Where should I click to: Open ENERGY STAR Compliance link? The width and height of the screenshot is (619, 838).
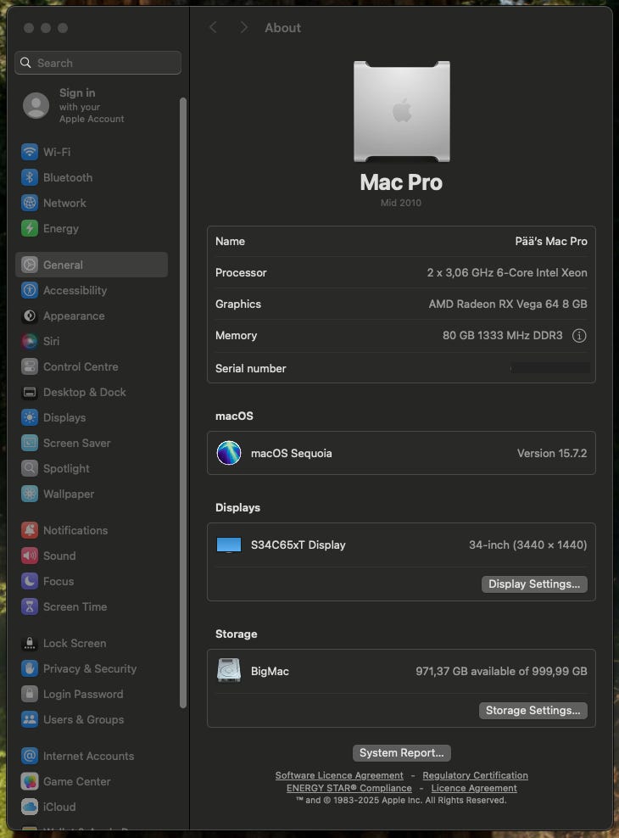pos(349,788)
